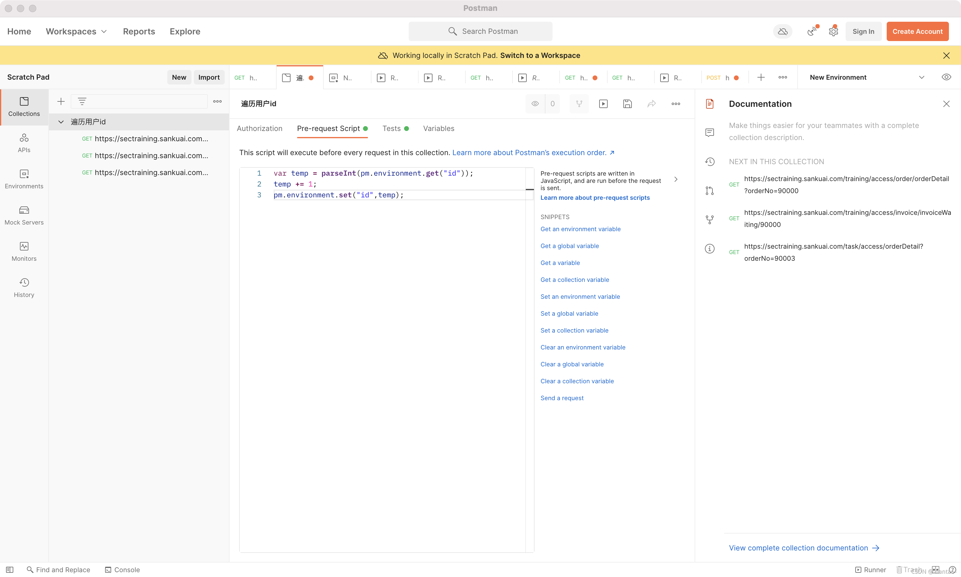This screenshot has width=961, height=577.
Task: Switch to the Variables tab
Action: point(439,128)
